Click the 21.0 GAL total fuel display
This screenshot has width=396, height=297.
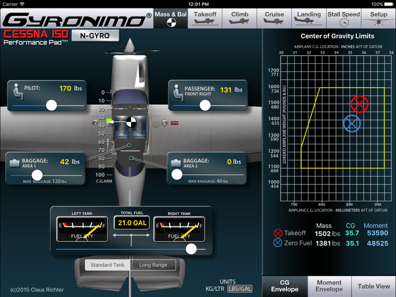[132, 223]
